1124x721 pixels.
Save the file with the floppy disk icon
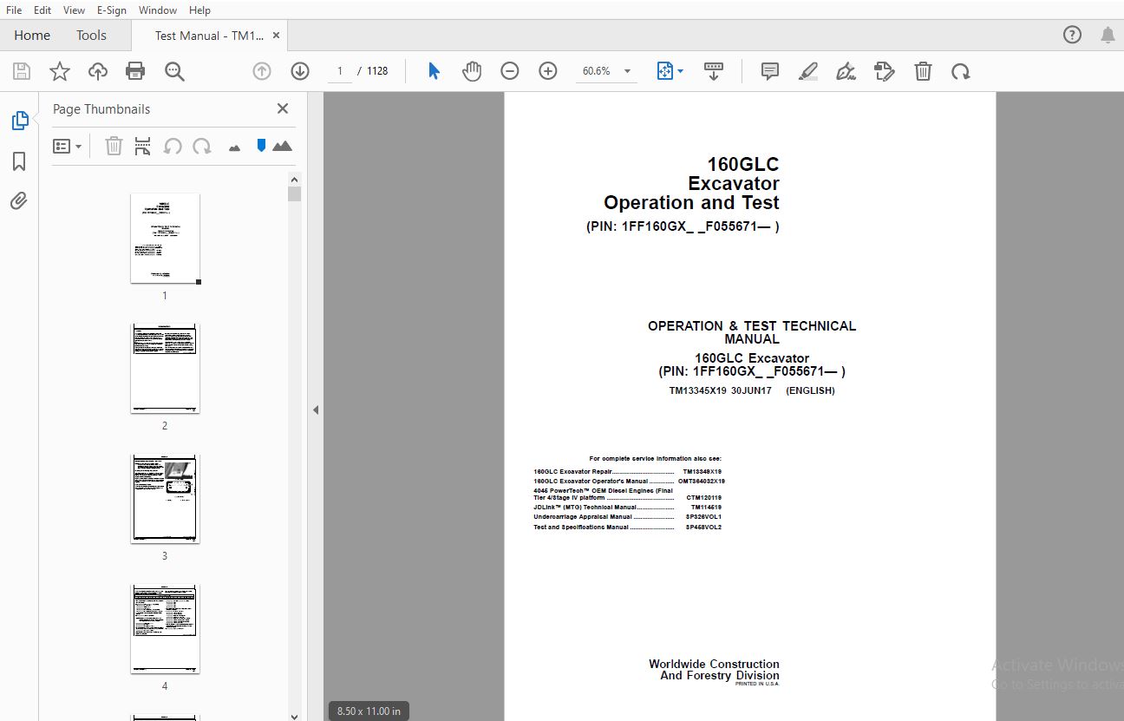click(22, 71)
